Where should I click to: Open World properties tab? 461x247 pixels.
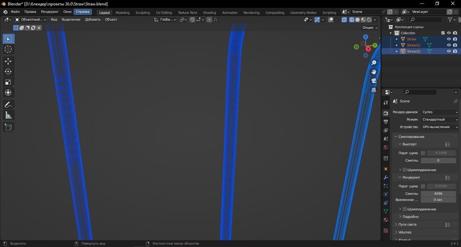[386, 147]
